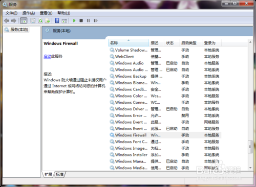Screen dimensions: 256x187
Task: Click the Stop service toolbar button
Action: 81,20
